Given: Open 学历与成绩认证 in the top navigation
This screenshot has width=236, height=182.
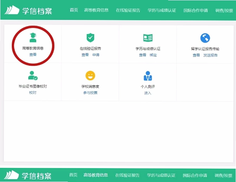Looking at the screenshot, I should tap(162, 11).
